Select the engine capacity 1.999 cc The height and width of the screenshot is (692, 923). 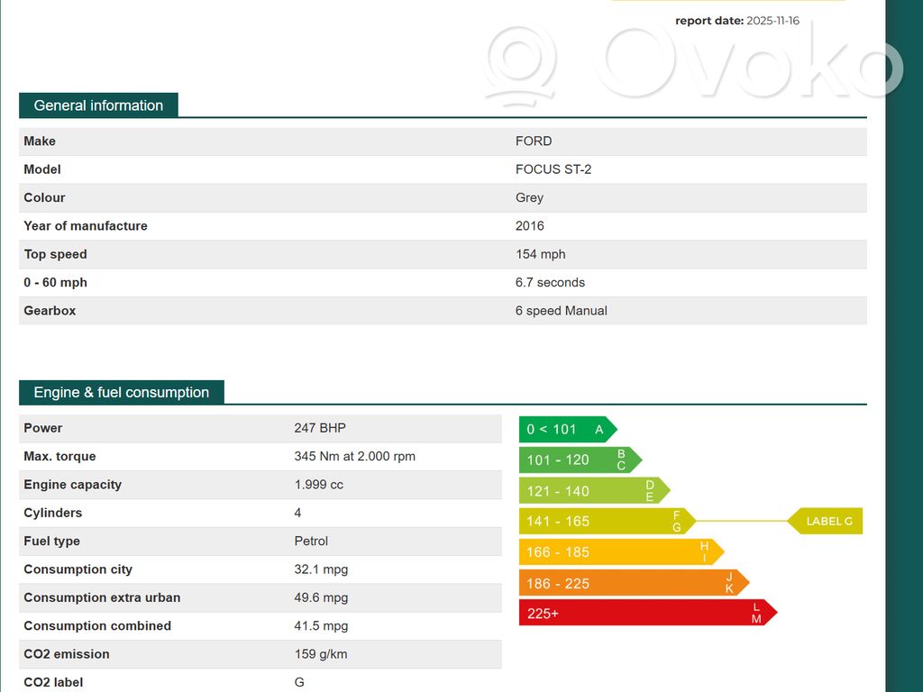pyautogui.click(x=318, y=484)
